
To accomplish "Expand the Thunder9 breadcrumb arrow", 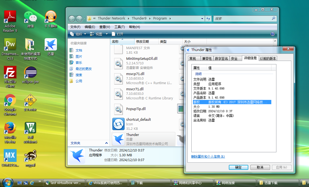I will [x=150, y=18].
